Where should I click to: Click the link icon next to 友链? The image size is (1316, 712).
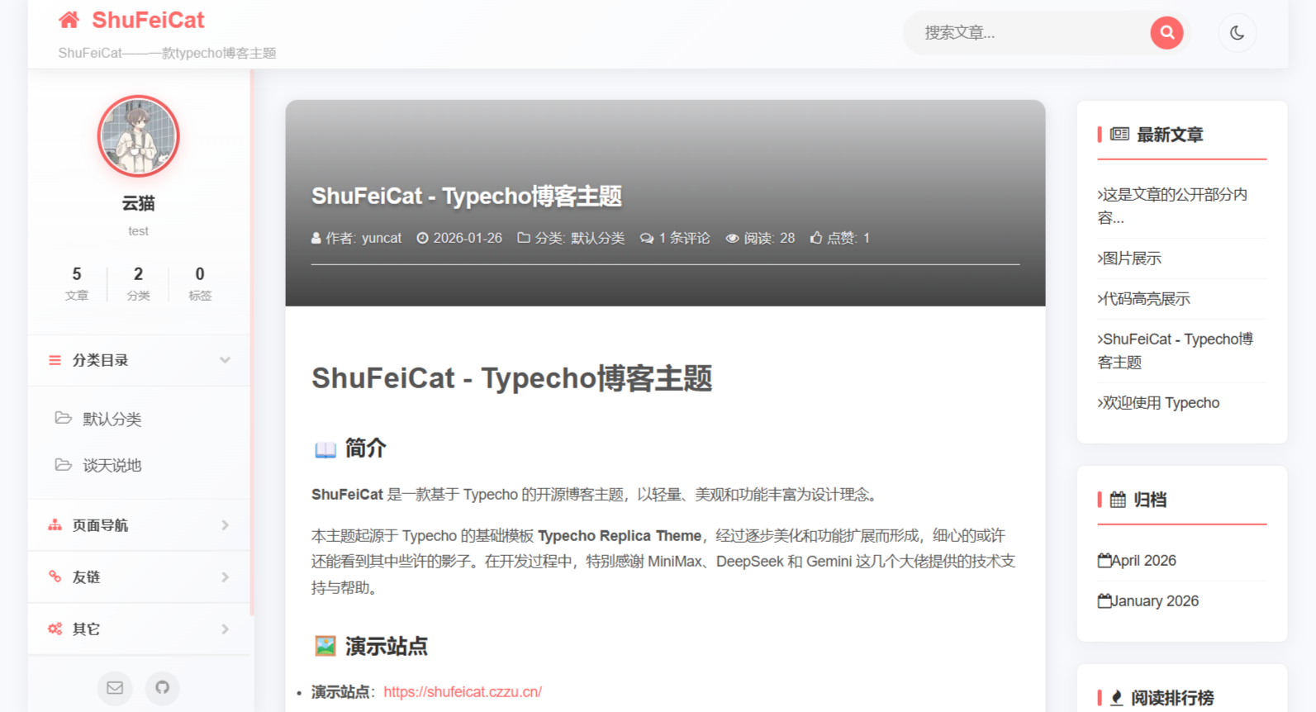click(x=55, y=577)
